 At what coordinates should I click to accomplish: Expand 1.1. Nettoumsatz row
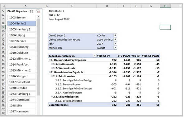click(x=52, y=64)
